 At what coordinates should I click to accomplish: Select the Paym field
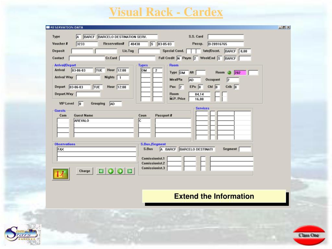(x=196, y=58)
